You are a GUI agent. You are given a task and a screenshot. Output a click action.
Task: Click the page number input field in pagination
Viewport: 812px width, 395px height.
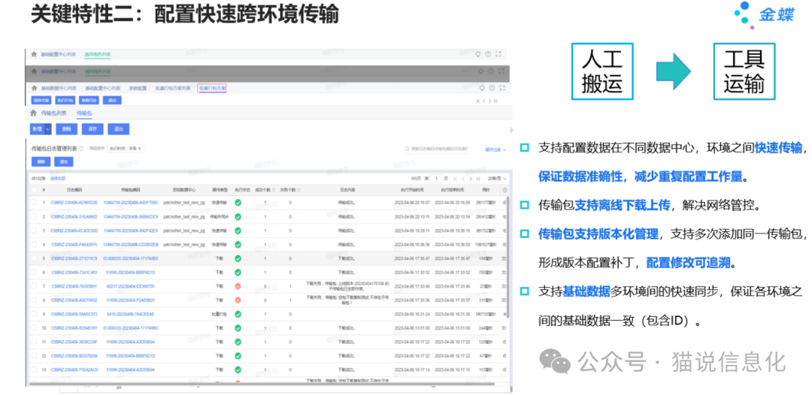point(436,178)
